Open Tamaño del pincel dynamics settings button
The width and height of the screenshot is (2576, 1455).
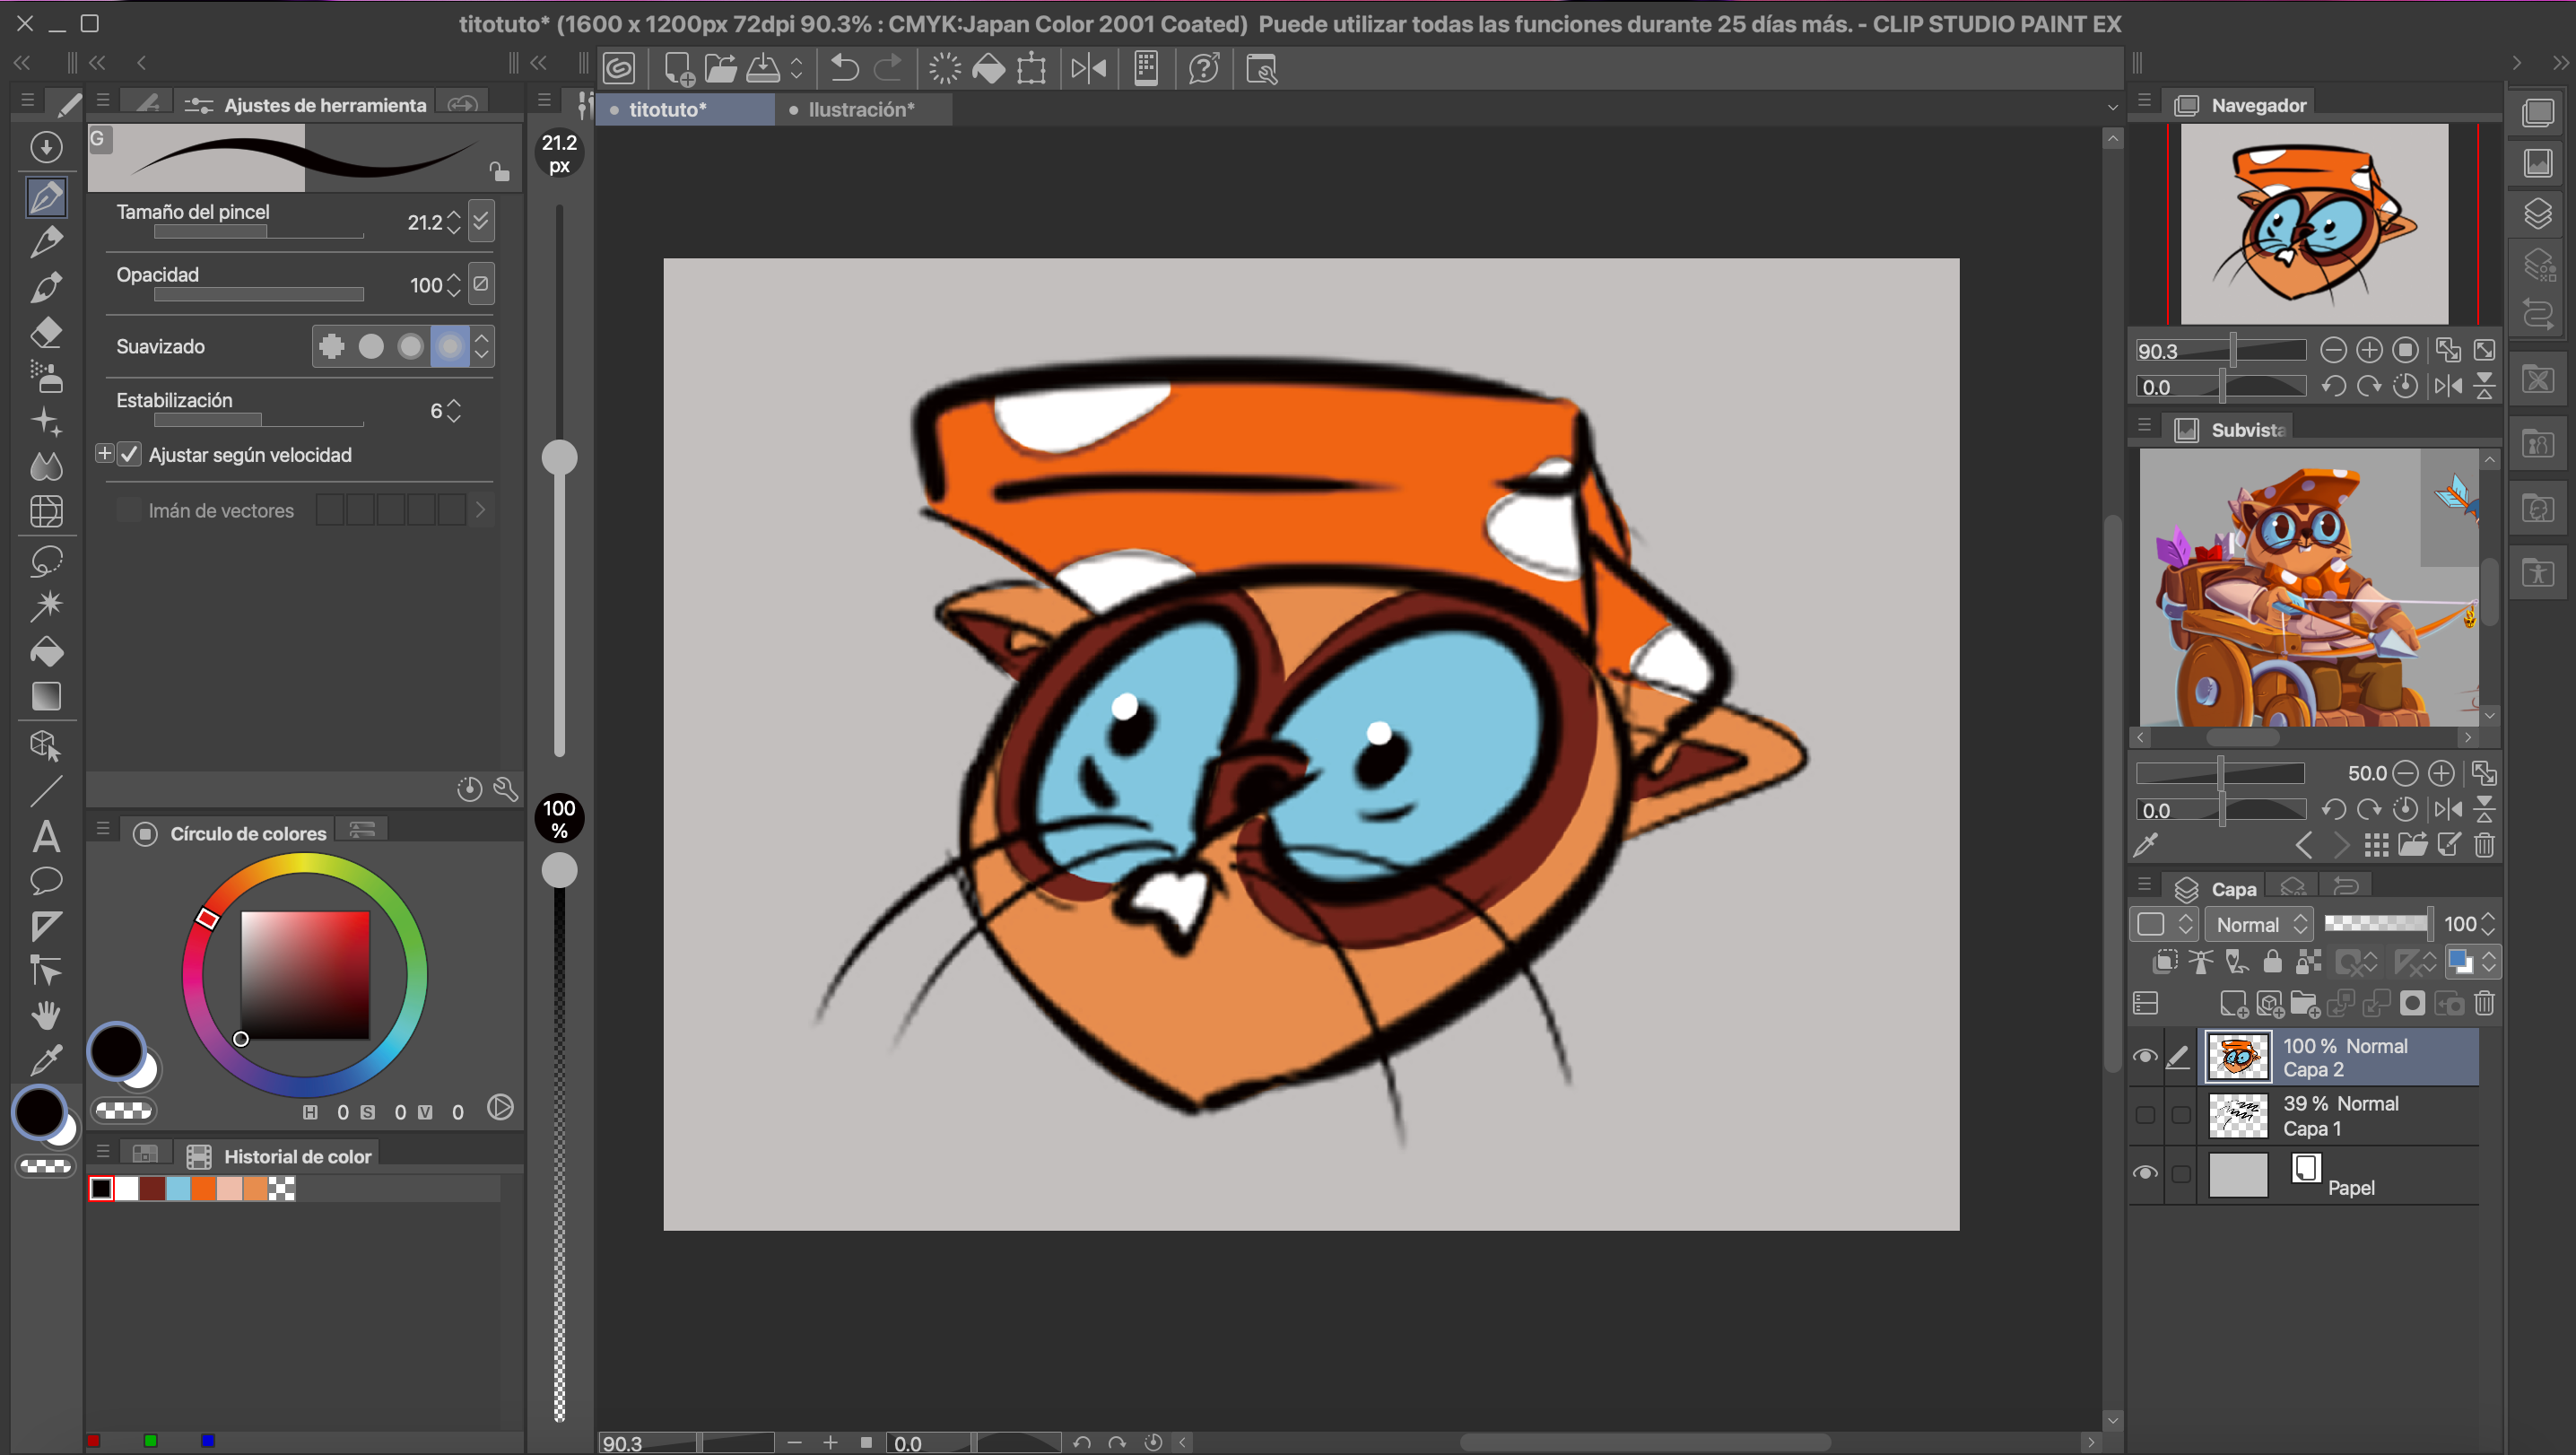(481, 221)
